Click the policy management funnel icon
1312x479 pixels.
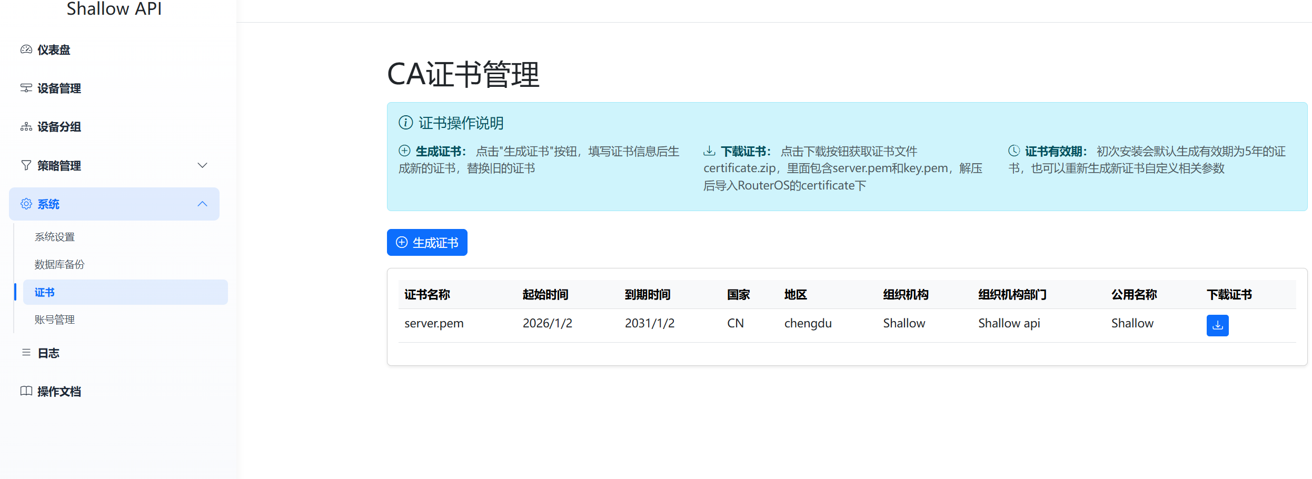pos(26,165)
